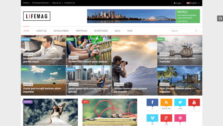Viewport: 223px width, 126px height.
Task: Select SOCIALS MEDIA menu item
Action: tap(61, 31)
